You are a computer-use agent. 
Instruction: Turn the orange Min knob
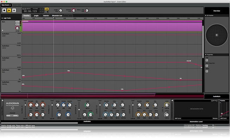tap(138, 114)
